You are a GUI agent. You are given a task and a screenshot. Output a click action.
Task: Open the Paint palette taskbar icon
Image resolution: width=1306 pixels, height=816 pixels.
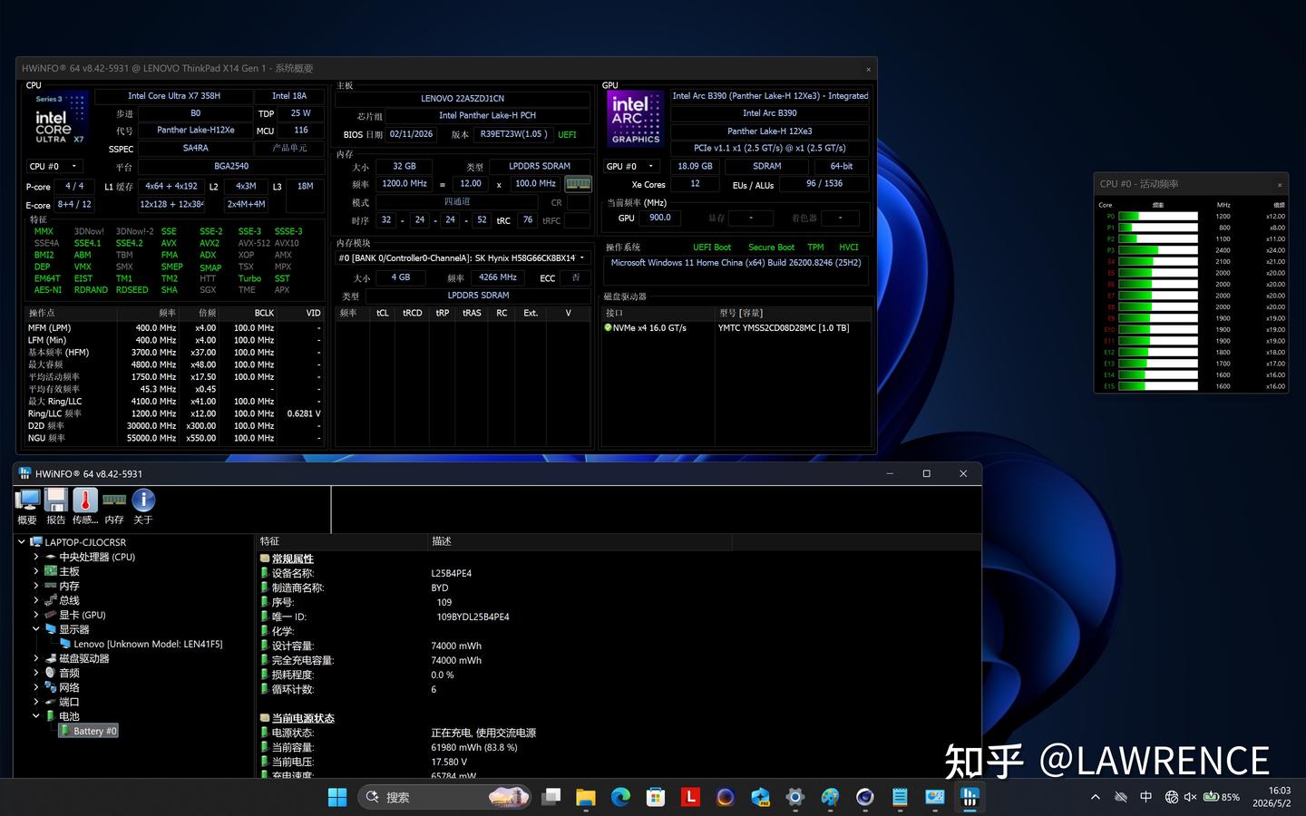coord(830,797)
